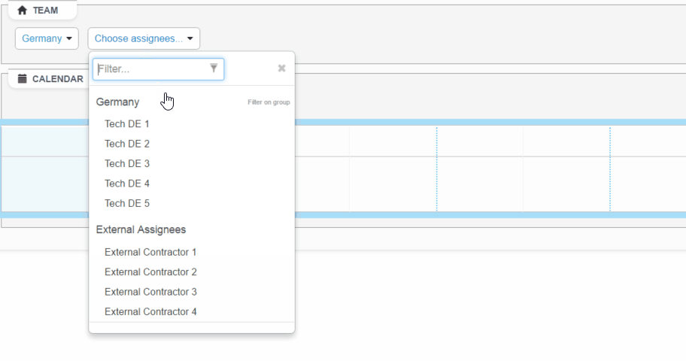Choose Tech DE 2 from list
The height and width of the screenshot is (361, 686).
point(127,144)
